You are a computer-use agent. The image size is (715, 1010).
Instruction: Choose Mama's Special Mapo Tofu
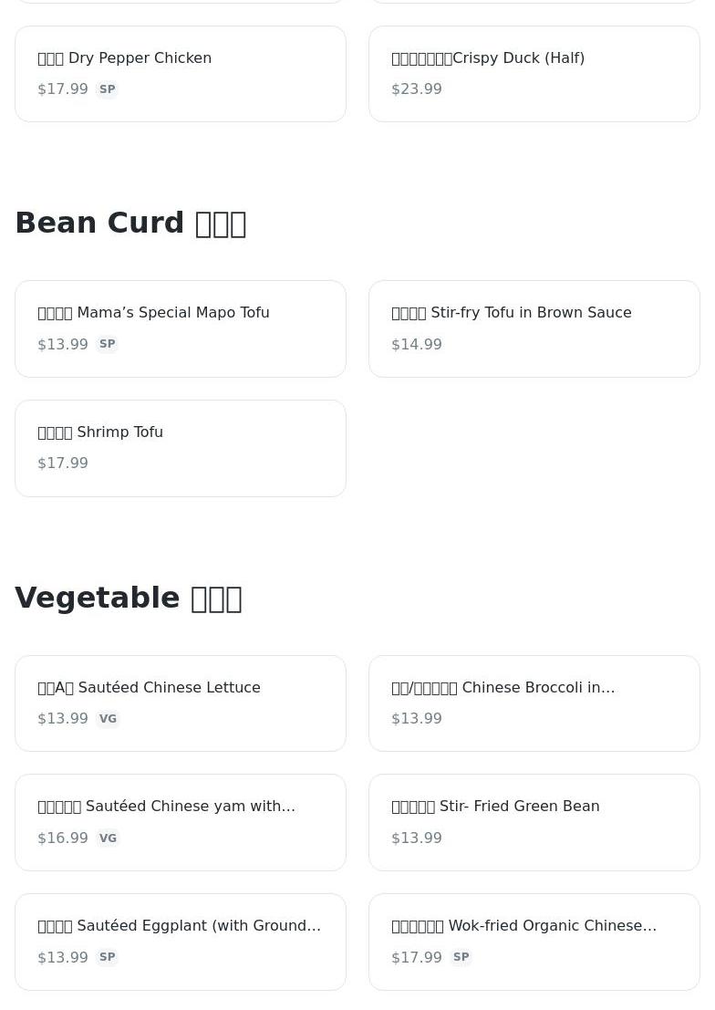[181, 328]
